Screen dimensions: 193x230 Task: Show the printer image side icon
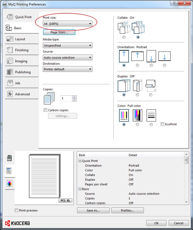point(9,158)
